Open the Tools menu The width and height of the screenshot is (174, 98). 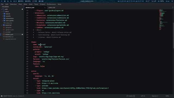(36, 4)
